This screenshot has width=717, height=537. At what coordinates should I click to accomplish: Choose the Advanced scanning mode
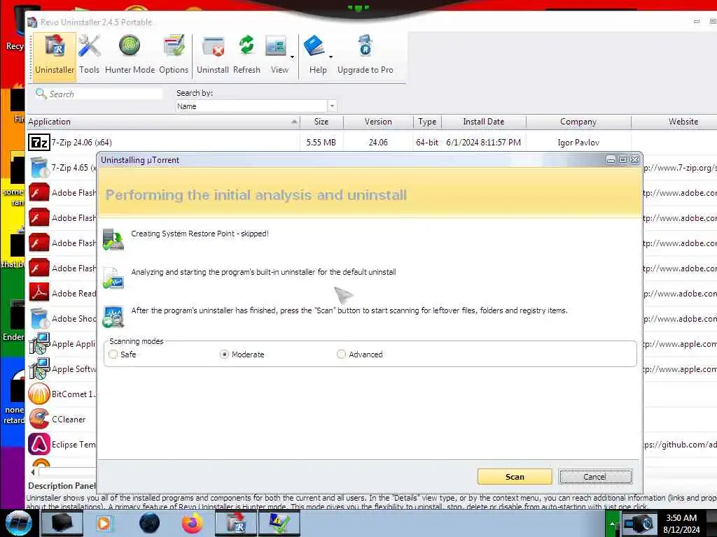(341, 355)
